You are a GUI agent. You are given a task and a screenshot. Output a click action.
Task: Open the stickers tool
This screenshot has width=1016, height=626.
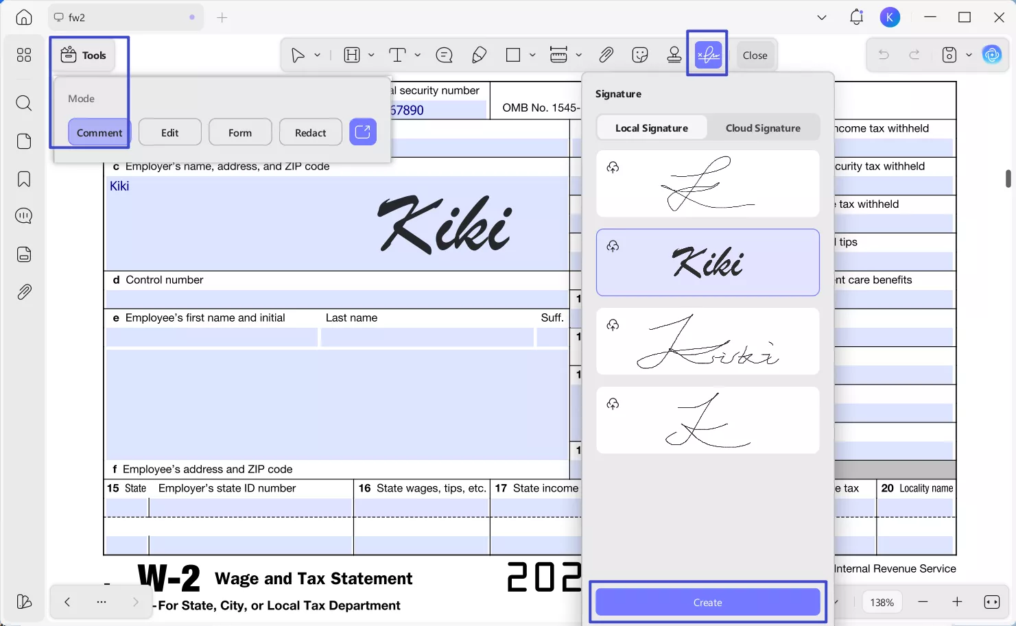[640, 56]
